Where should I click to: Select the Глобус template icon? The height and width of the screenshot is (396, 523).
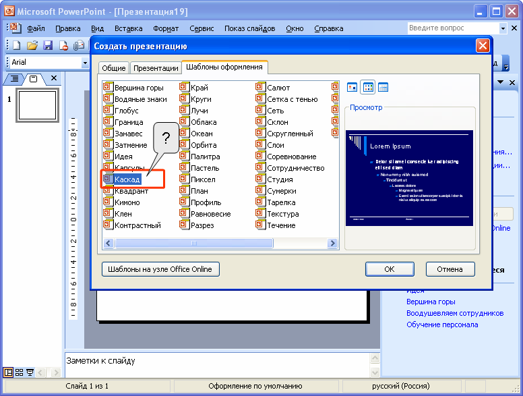[x=108, y=110]
